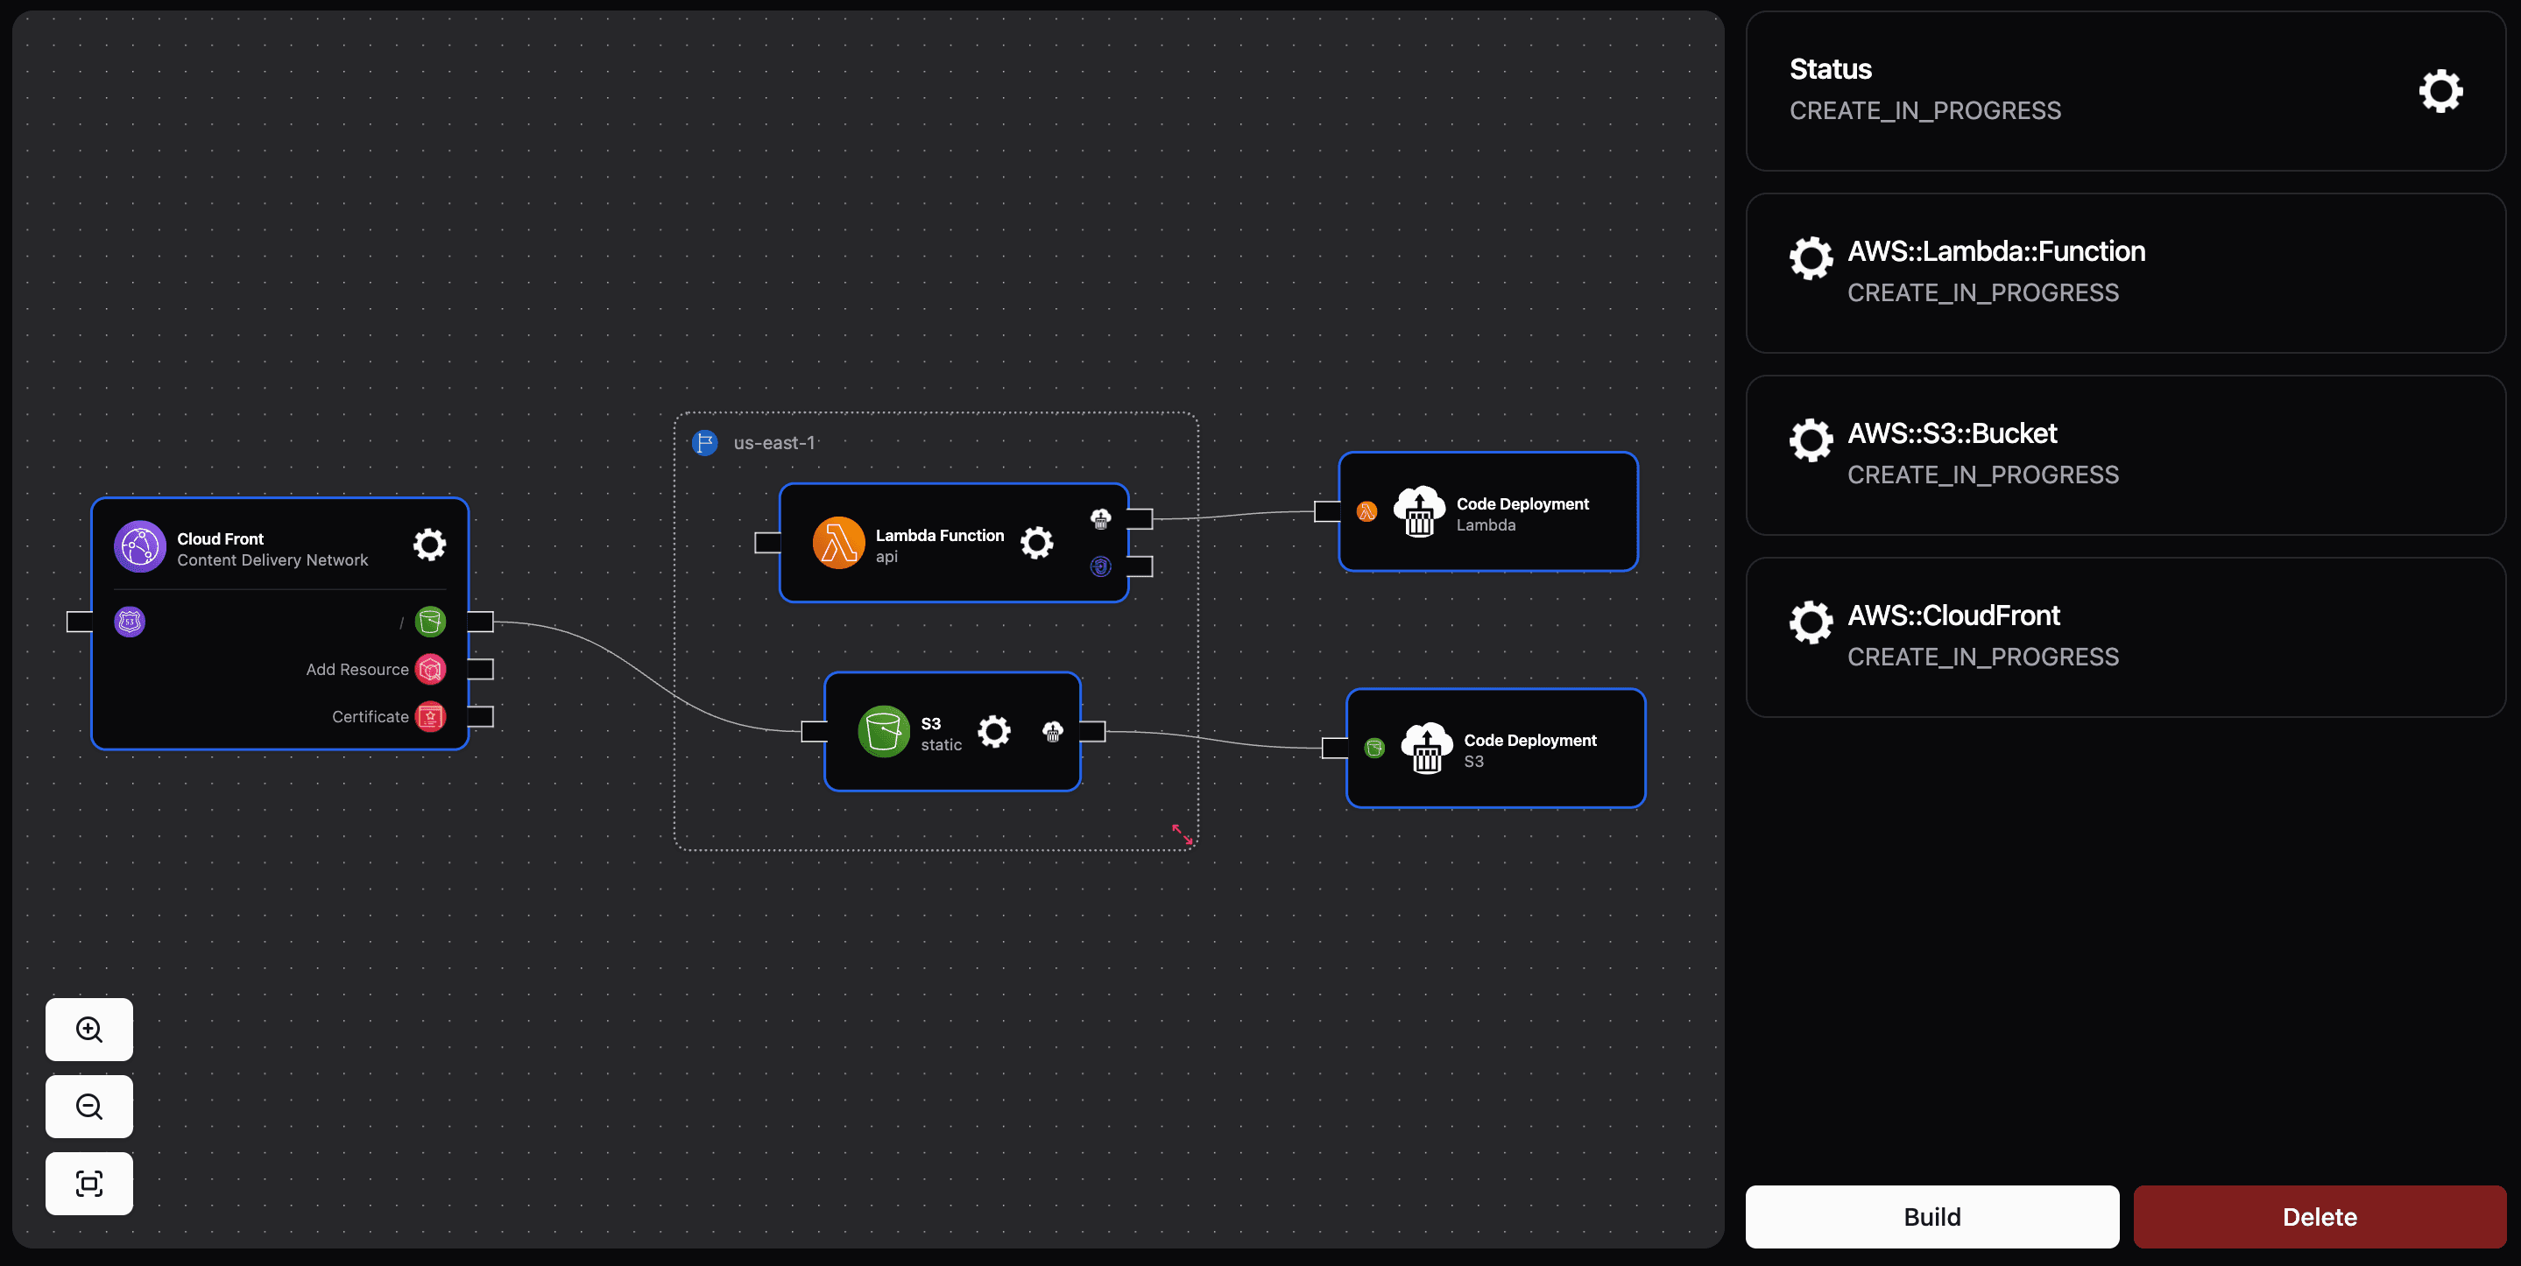The image size is (2521, 1266).
Task: Click the us-east-1 region flag icon
Action: pyautogui.click(x=703, y=442)
